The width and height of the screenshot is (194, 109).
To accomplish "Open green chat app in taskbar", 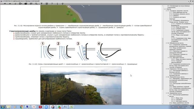I will pos(59,107).
